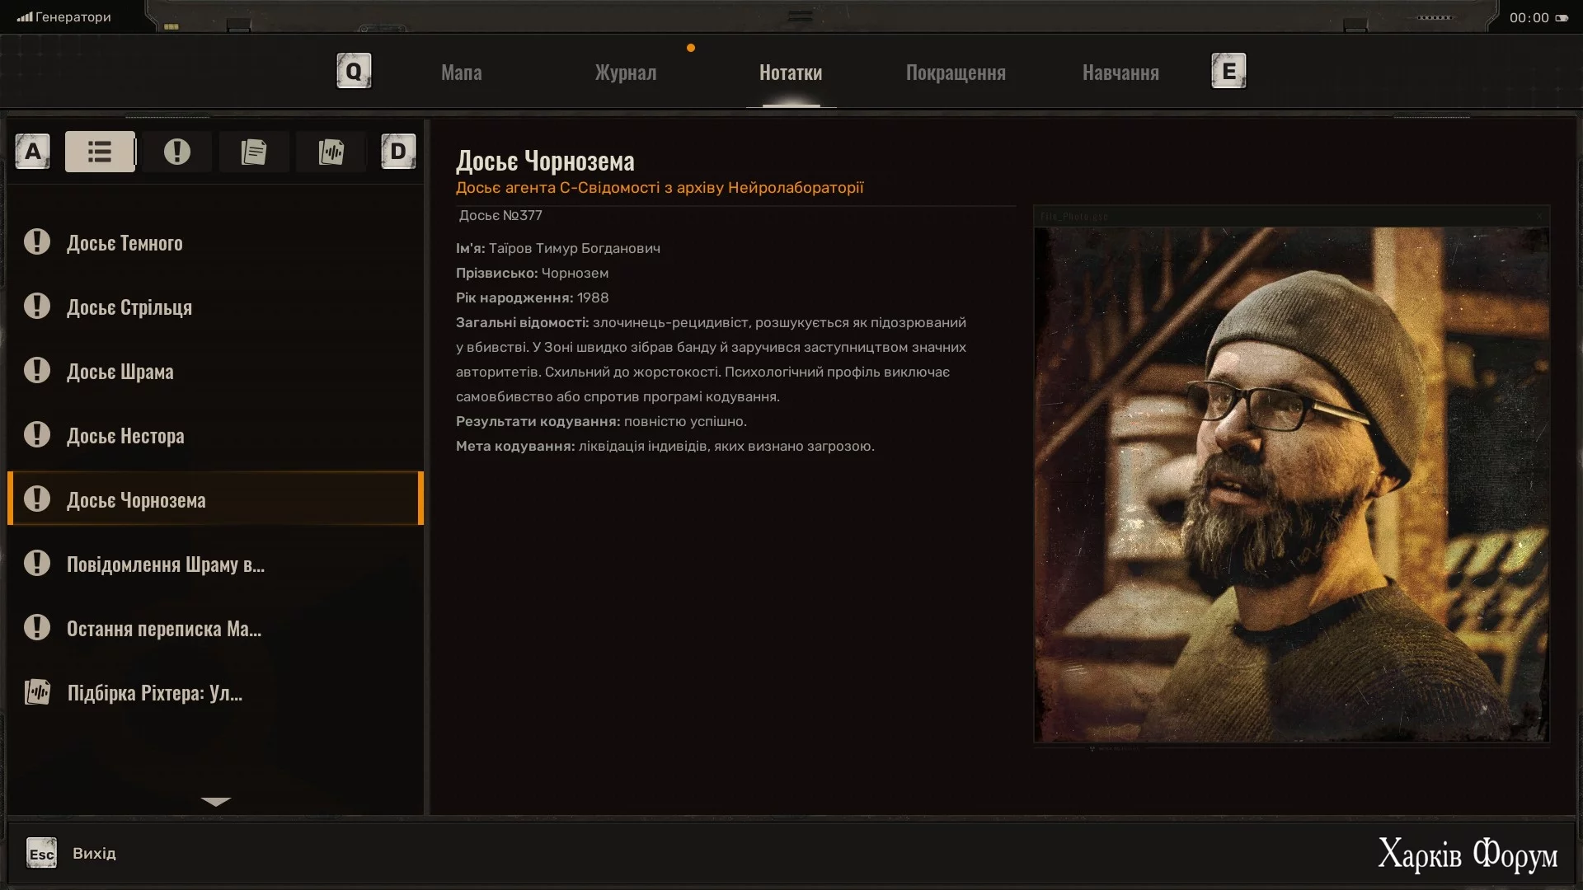Click the Досьє №377 line

[500, 215]
